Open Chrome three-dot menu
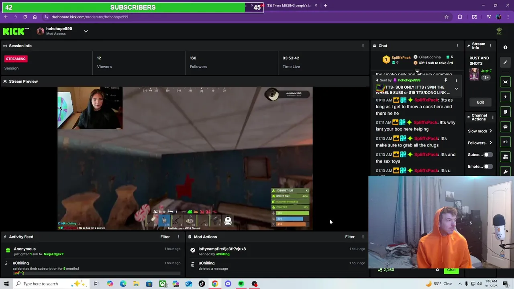 tap(508, 17)
